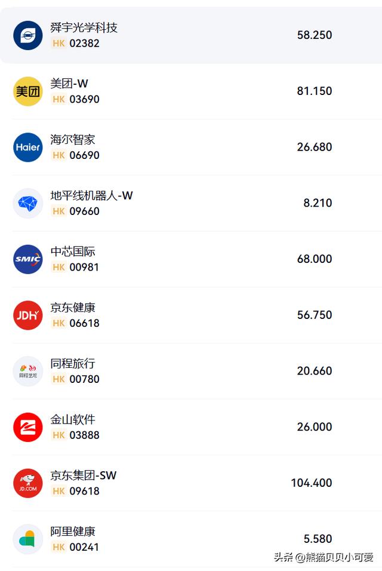Viewport: 382px width, 571px height.
Task: Open stock name 金山软件
Action: 73,419
